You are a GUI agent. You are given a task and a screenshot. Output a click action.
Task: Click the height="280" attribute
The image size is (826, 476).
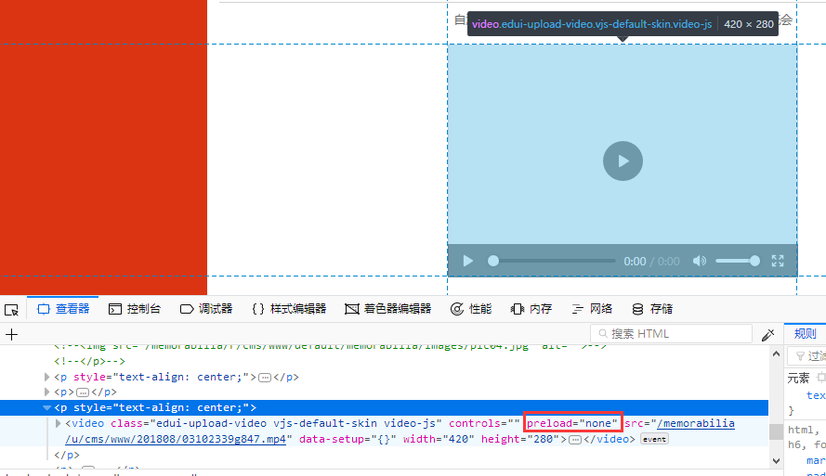[x=520, y=439]
